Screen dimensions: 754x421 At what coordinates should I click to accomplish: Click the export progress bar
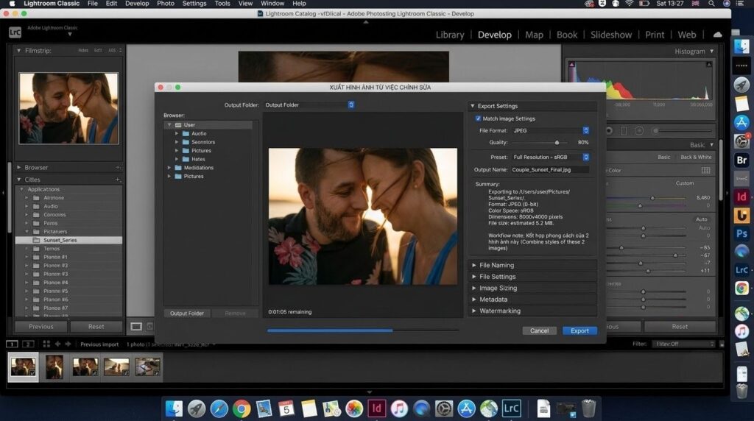click(x=363, y=330)
